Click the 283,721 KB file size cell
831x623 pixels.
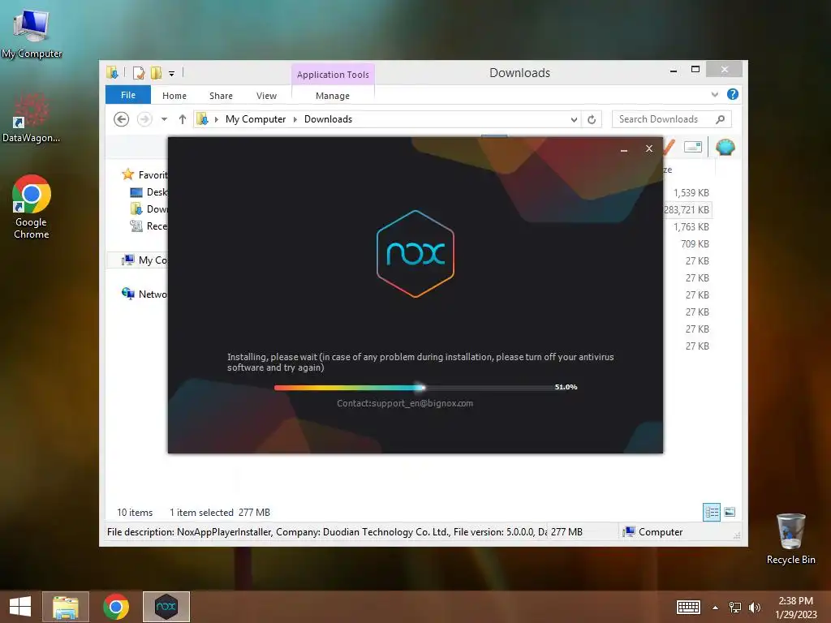(x=687, y=210)
